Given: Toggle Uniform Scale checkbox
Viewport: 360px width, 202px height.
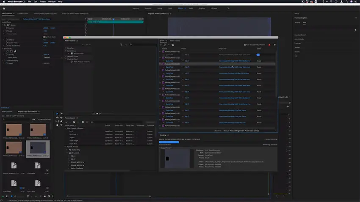Looking at the screenshot, I should pyautogui.click(x=44, y=37).
